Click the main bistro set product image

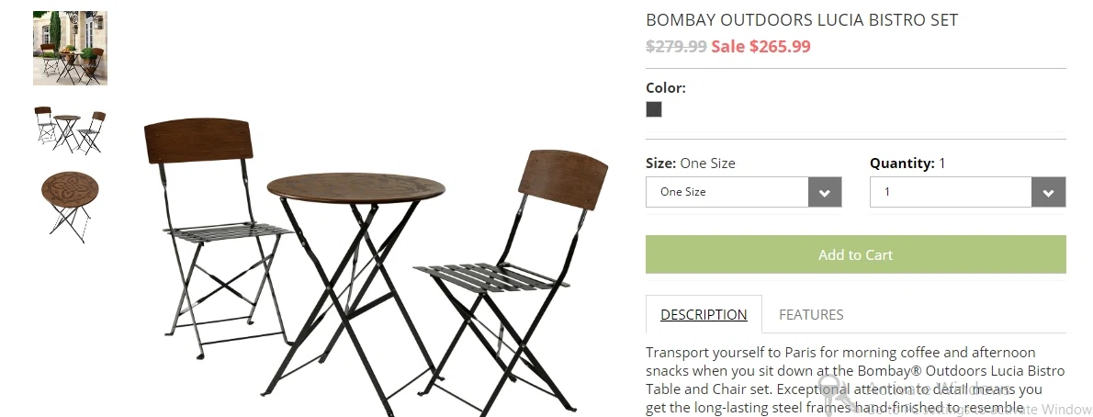375,266
